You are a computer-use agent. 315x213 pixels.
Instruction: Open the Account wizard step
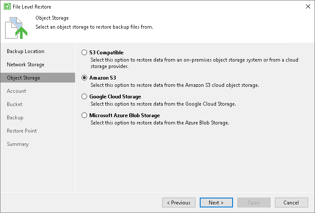[17, 91]
